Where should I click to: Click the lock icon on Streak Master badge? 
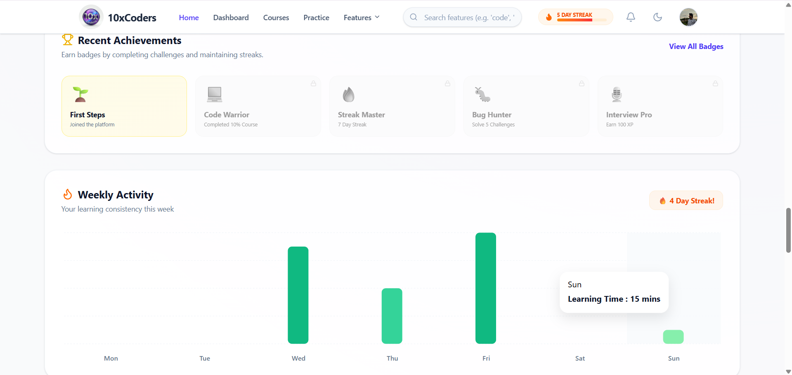point(447,84)
